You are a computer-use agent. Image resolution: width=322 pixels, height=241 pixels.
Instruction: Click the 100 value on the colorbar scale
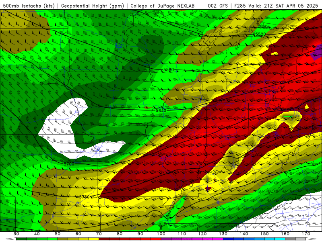(161, 234)
